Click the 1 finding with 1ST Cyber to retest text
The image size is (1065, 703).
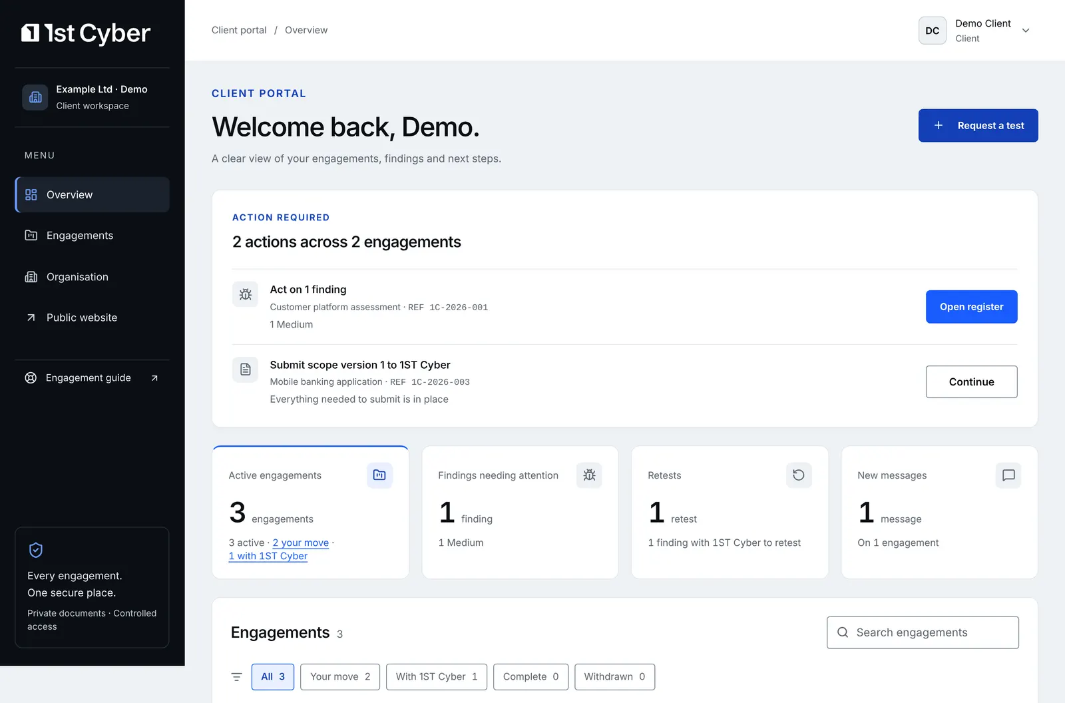(x=724, y=543)
